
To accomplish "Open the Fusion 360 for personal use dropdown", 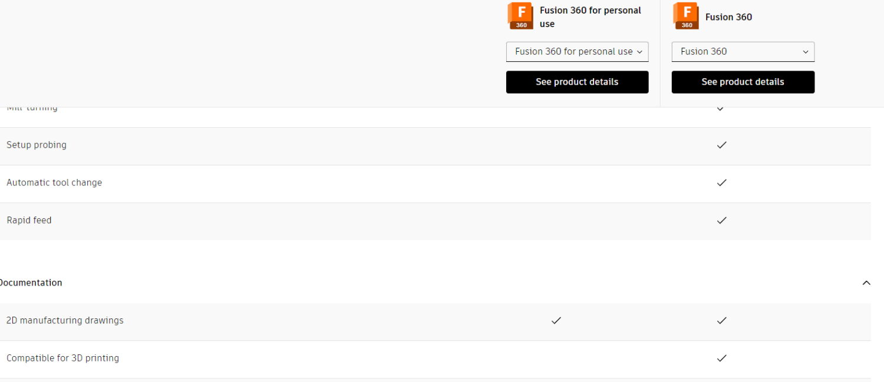I will [578, 52].
